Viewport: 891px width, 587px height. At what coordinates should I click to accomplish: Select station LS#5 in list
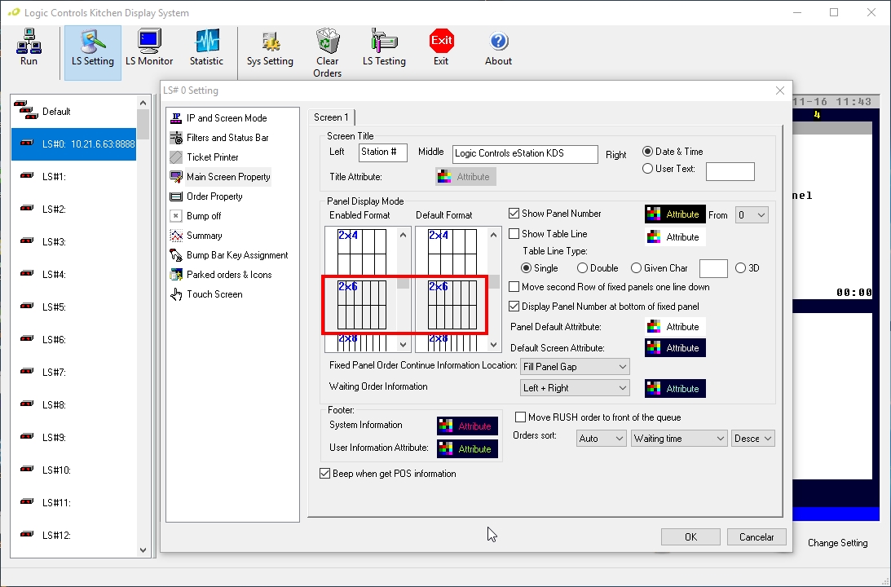click(74, 307)
